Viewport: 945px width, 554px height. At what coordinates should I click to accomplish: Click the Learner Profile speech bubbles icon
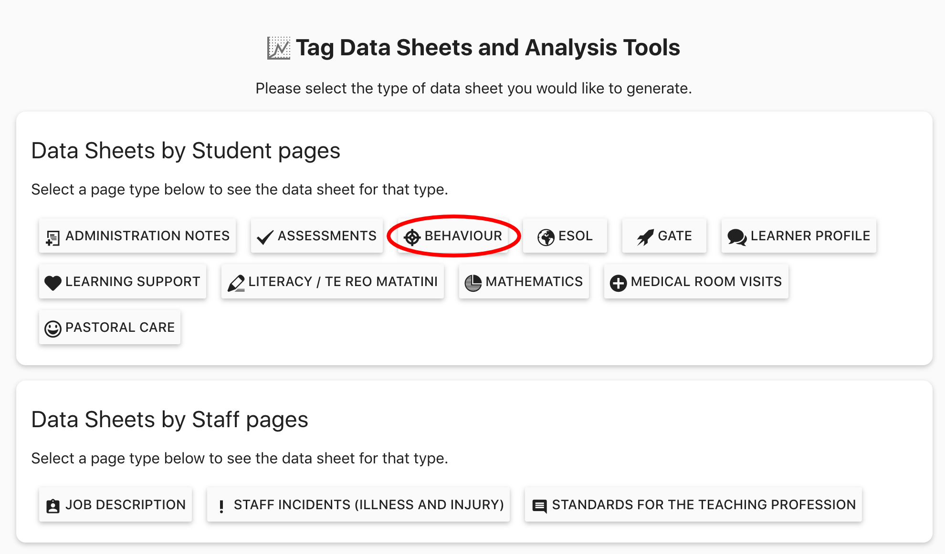tap(736, 237)
